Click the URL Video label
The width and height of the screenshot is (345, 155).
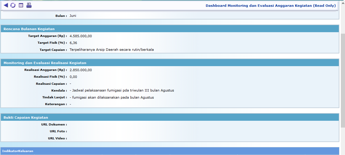click(57, 138)
